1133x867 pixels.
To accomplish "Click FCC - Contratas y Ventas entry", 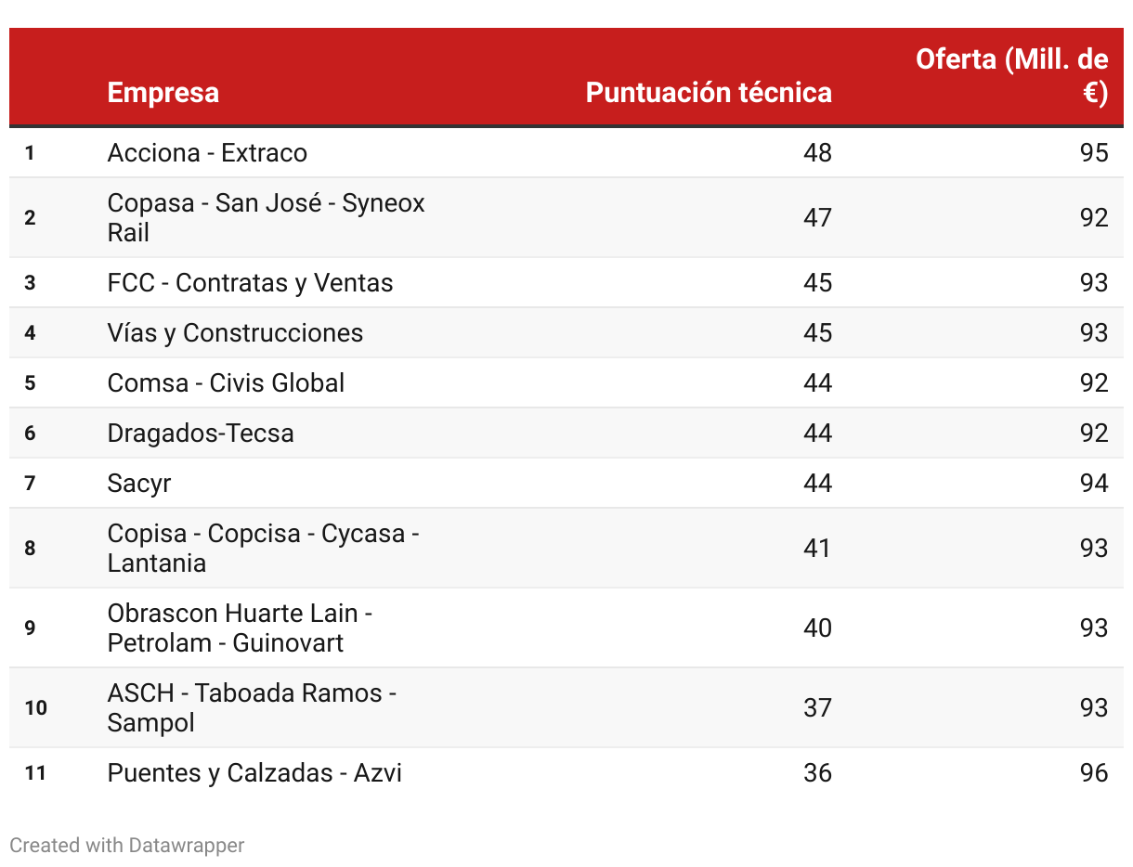I will [x=250, y=283].
